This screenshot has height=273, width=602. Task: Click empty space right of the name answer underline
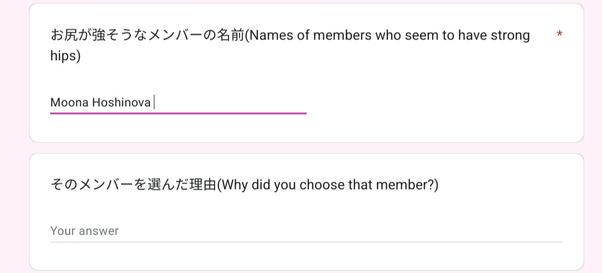(x=435, y=106)
